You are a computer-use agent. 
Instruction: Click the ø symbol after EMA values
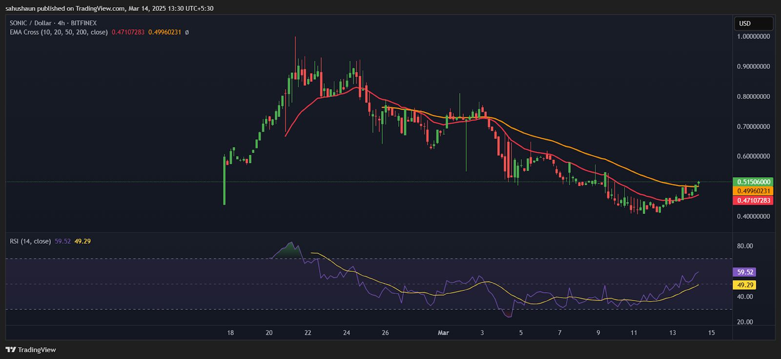point(187,32)
